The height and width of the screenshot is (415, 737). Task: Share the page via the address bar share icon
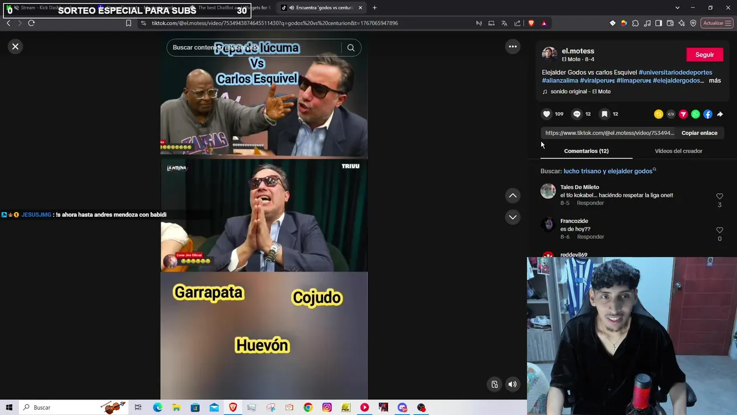tap(517, 23)
